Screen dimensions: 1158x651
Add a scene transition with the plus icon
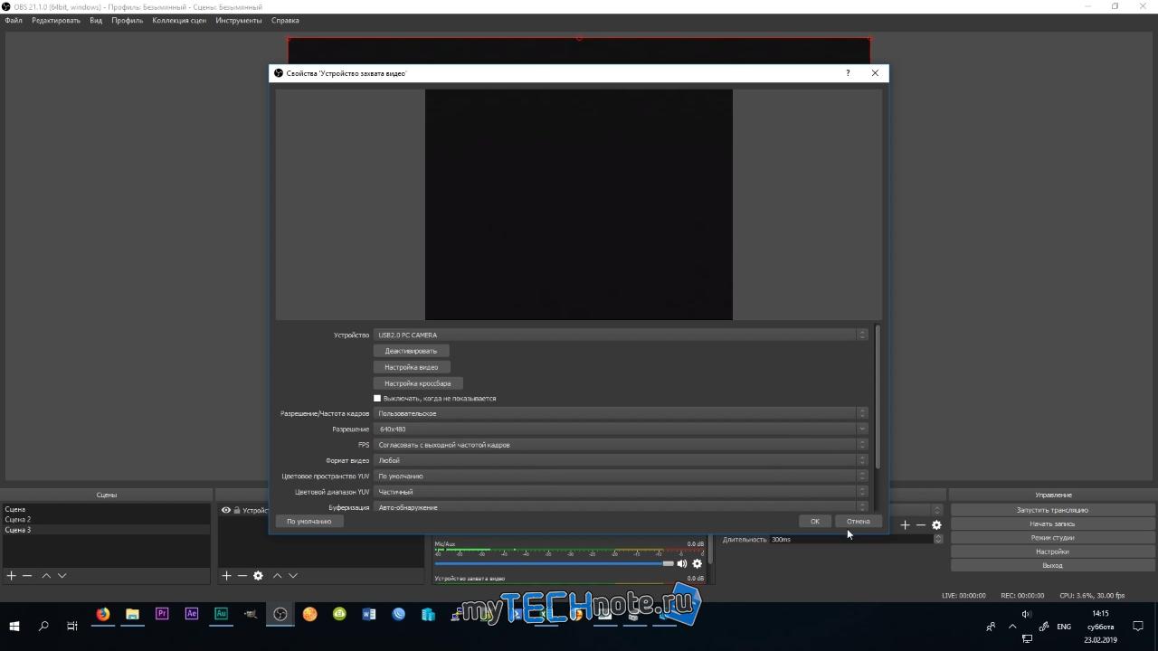905,525
